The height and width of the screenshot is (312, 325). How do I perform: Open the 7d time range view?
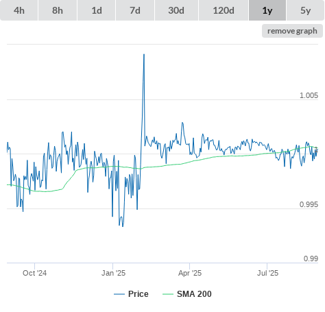135,10
